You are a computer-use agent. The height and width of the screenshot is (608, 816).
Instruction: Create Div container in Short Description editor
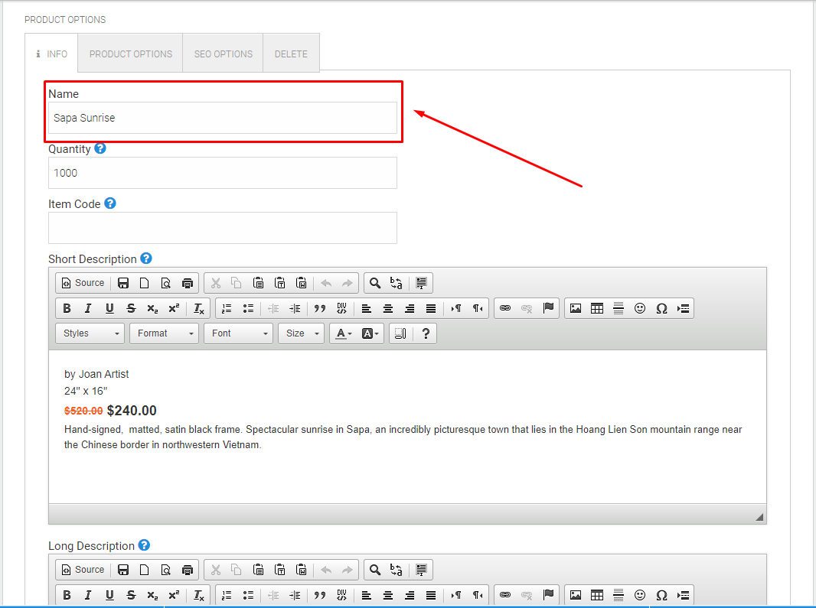(341, 308)
